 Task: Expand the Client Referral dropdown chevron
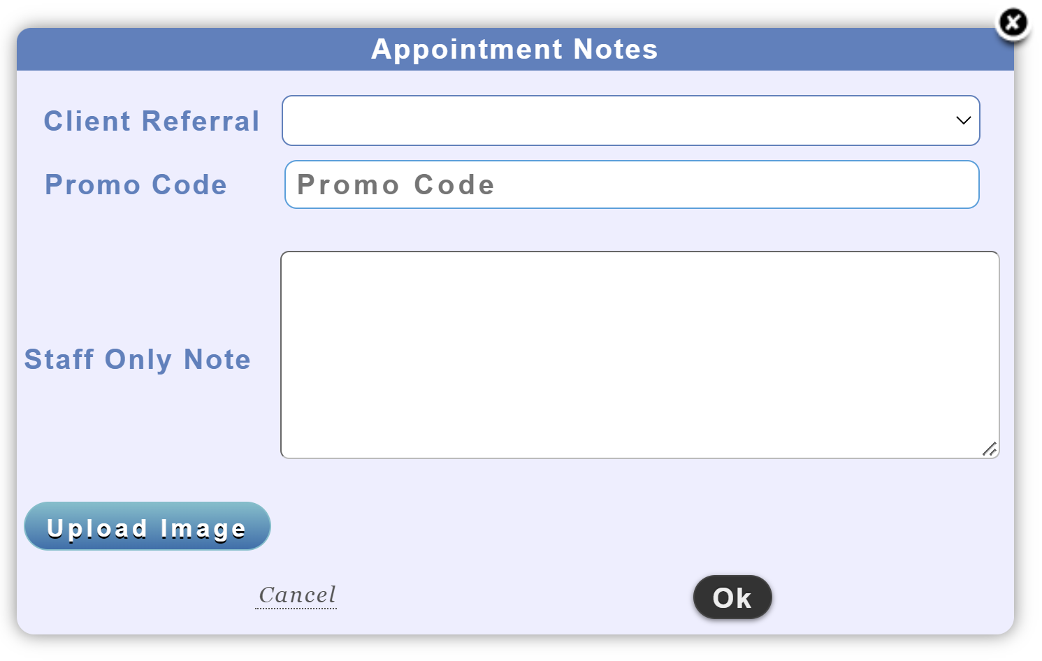coord(963,120)
